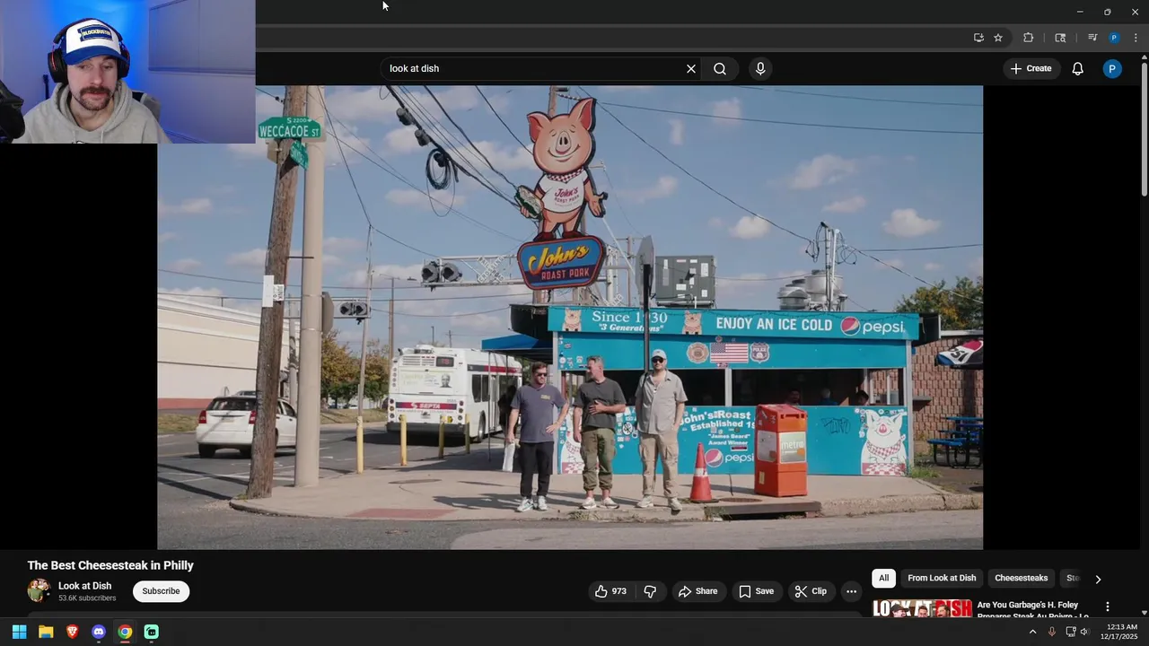The image size is (1149, 646).
Task: Open the Windows Start menu
Action: [x=19, y=632]
